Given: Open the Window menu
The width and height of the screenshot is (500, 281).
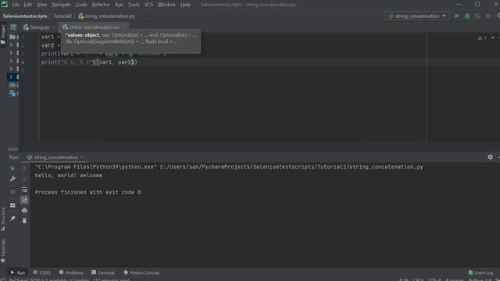Looking at the screenshot, I should (166, 5).
